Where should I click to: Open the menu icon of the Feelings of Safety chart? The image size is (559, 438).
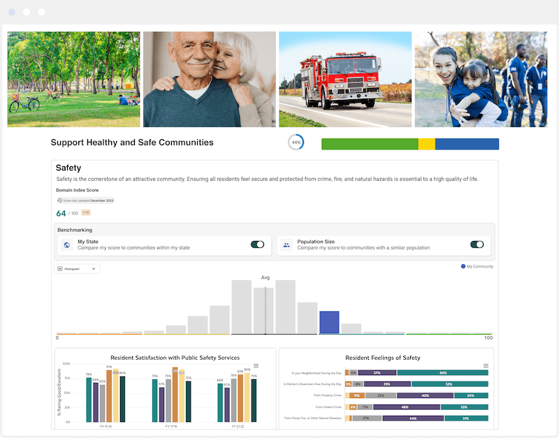point(486,366)
